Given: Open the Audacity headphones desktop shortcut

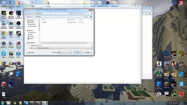Looking at the screenshot, I should point(11,65).
